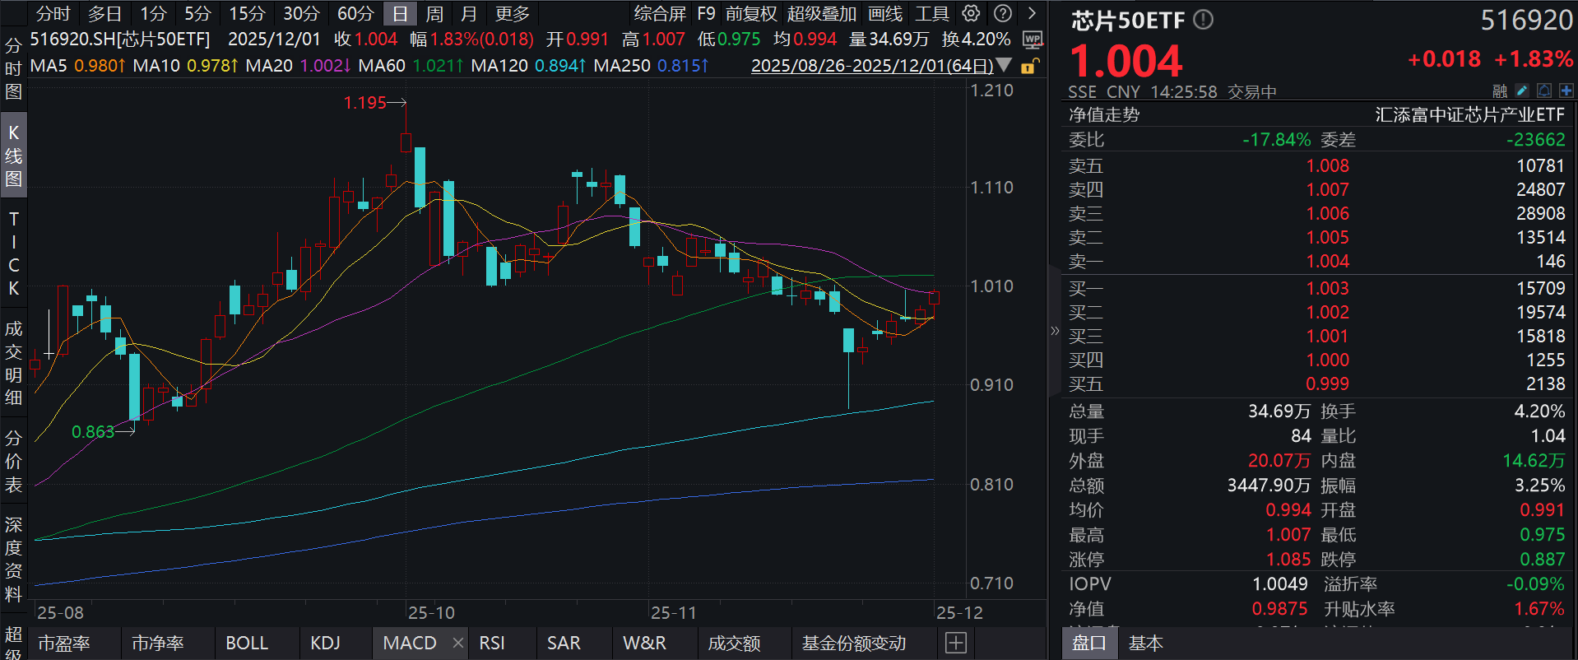Open chart settings gear icon
The image size is (1578, 660).
tap(971, 13)
